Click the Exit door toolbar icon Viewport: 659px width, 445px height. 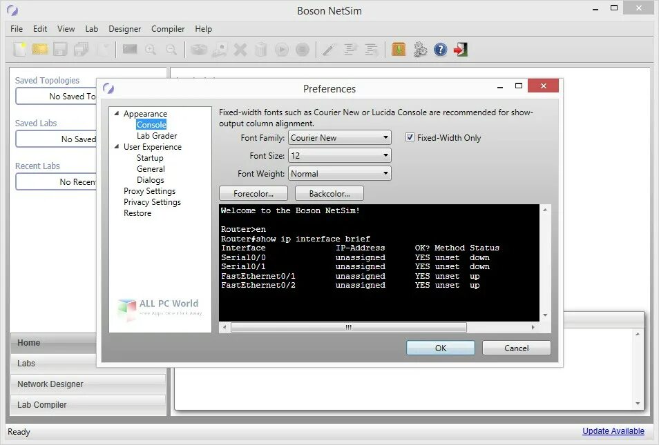[x=461, y=50]
